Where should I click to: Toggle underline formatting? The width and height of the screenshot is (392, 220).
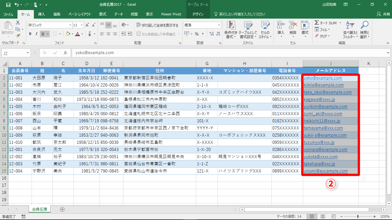[x=43, y=34]
